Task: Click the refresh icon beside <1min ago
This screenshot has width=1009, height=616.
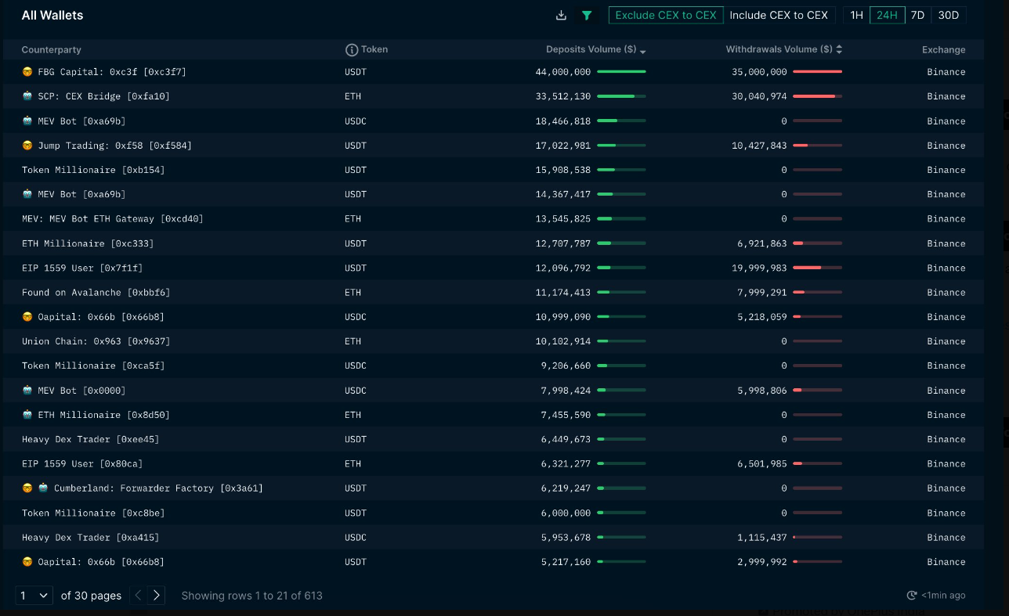Action: click(x=911, y=596)
